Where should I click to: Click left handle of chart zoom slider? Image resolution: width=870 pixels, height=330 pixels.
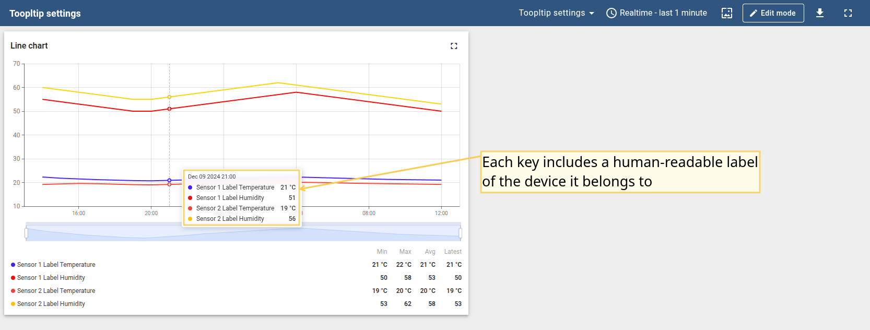pos(26,233)
